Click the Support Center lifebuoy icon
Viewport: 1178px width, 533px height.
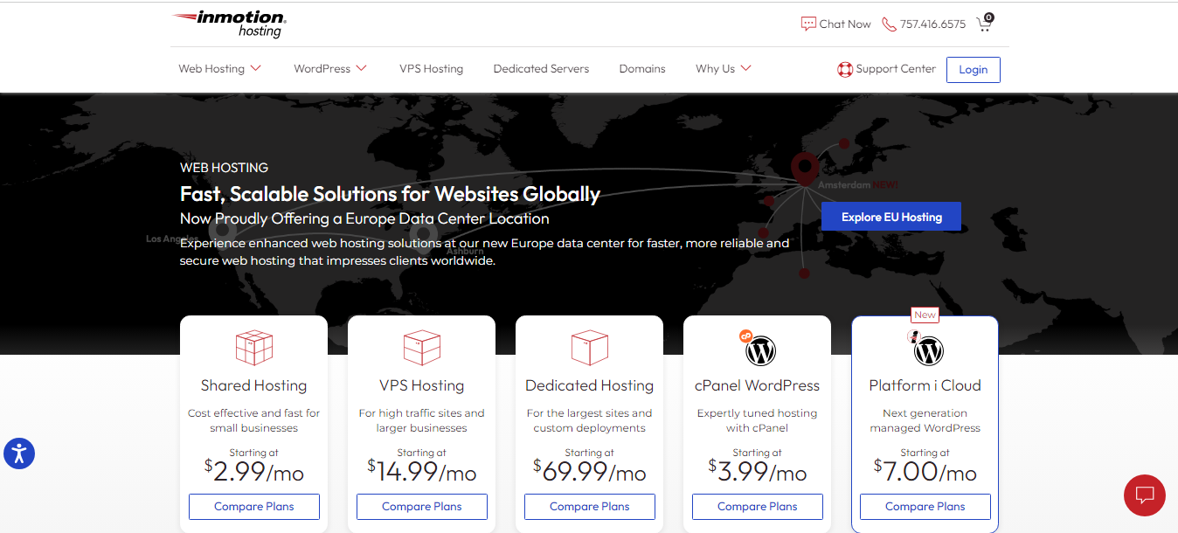(x=844, y=70)
